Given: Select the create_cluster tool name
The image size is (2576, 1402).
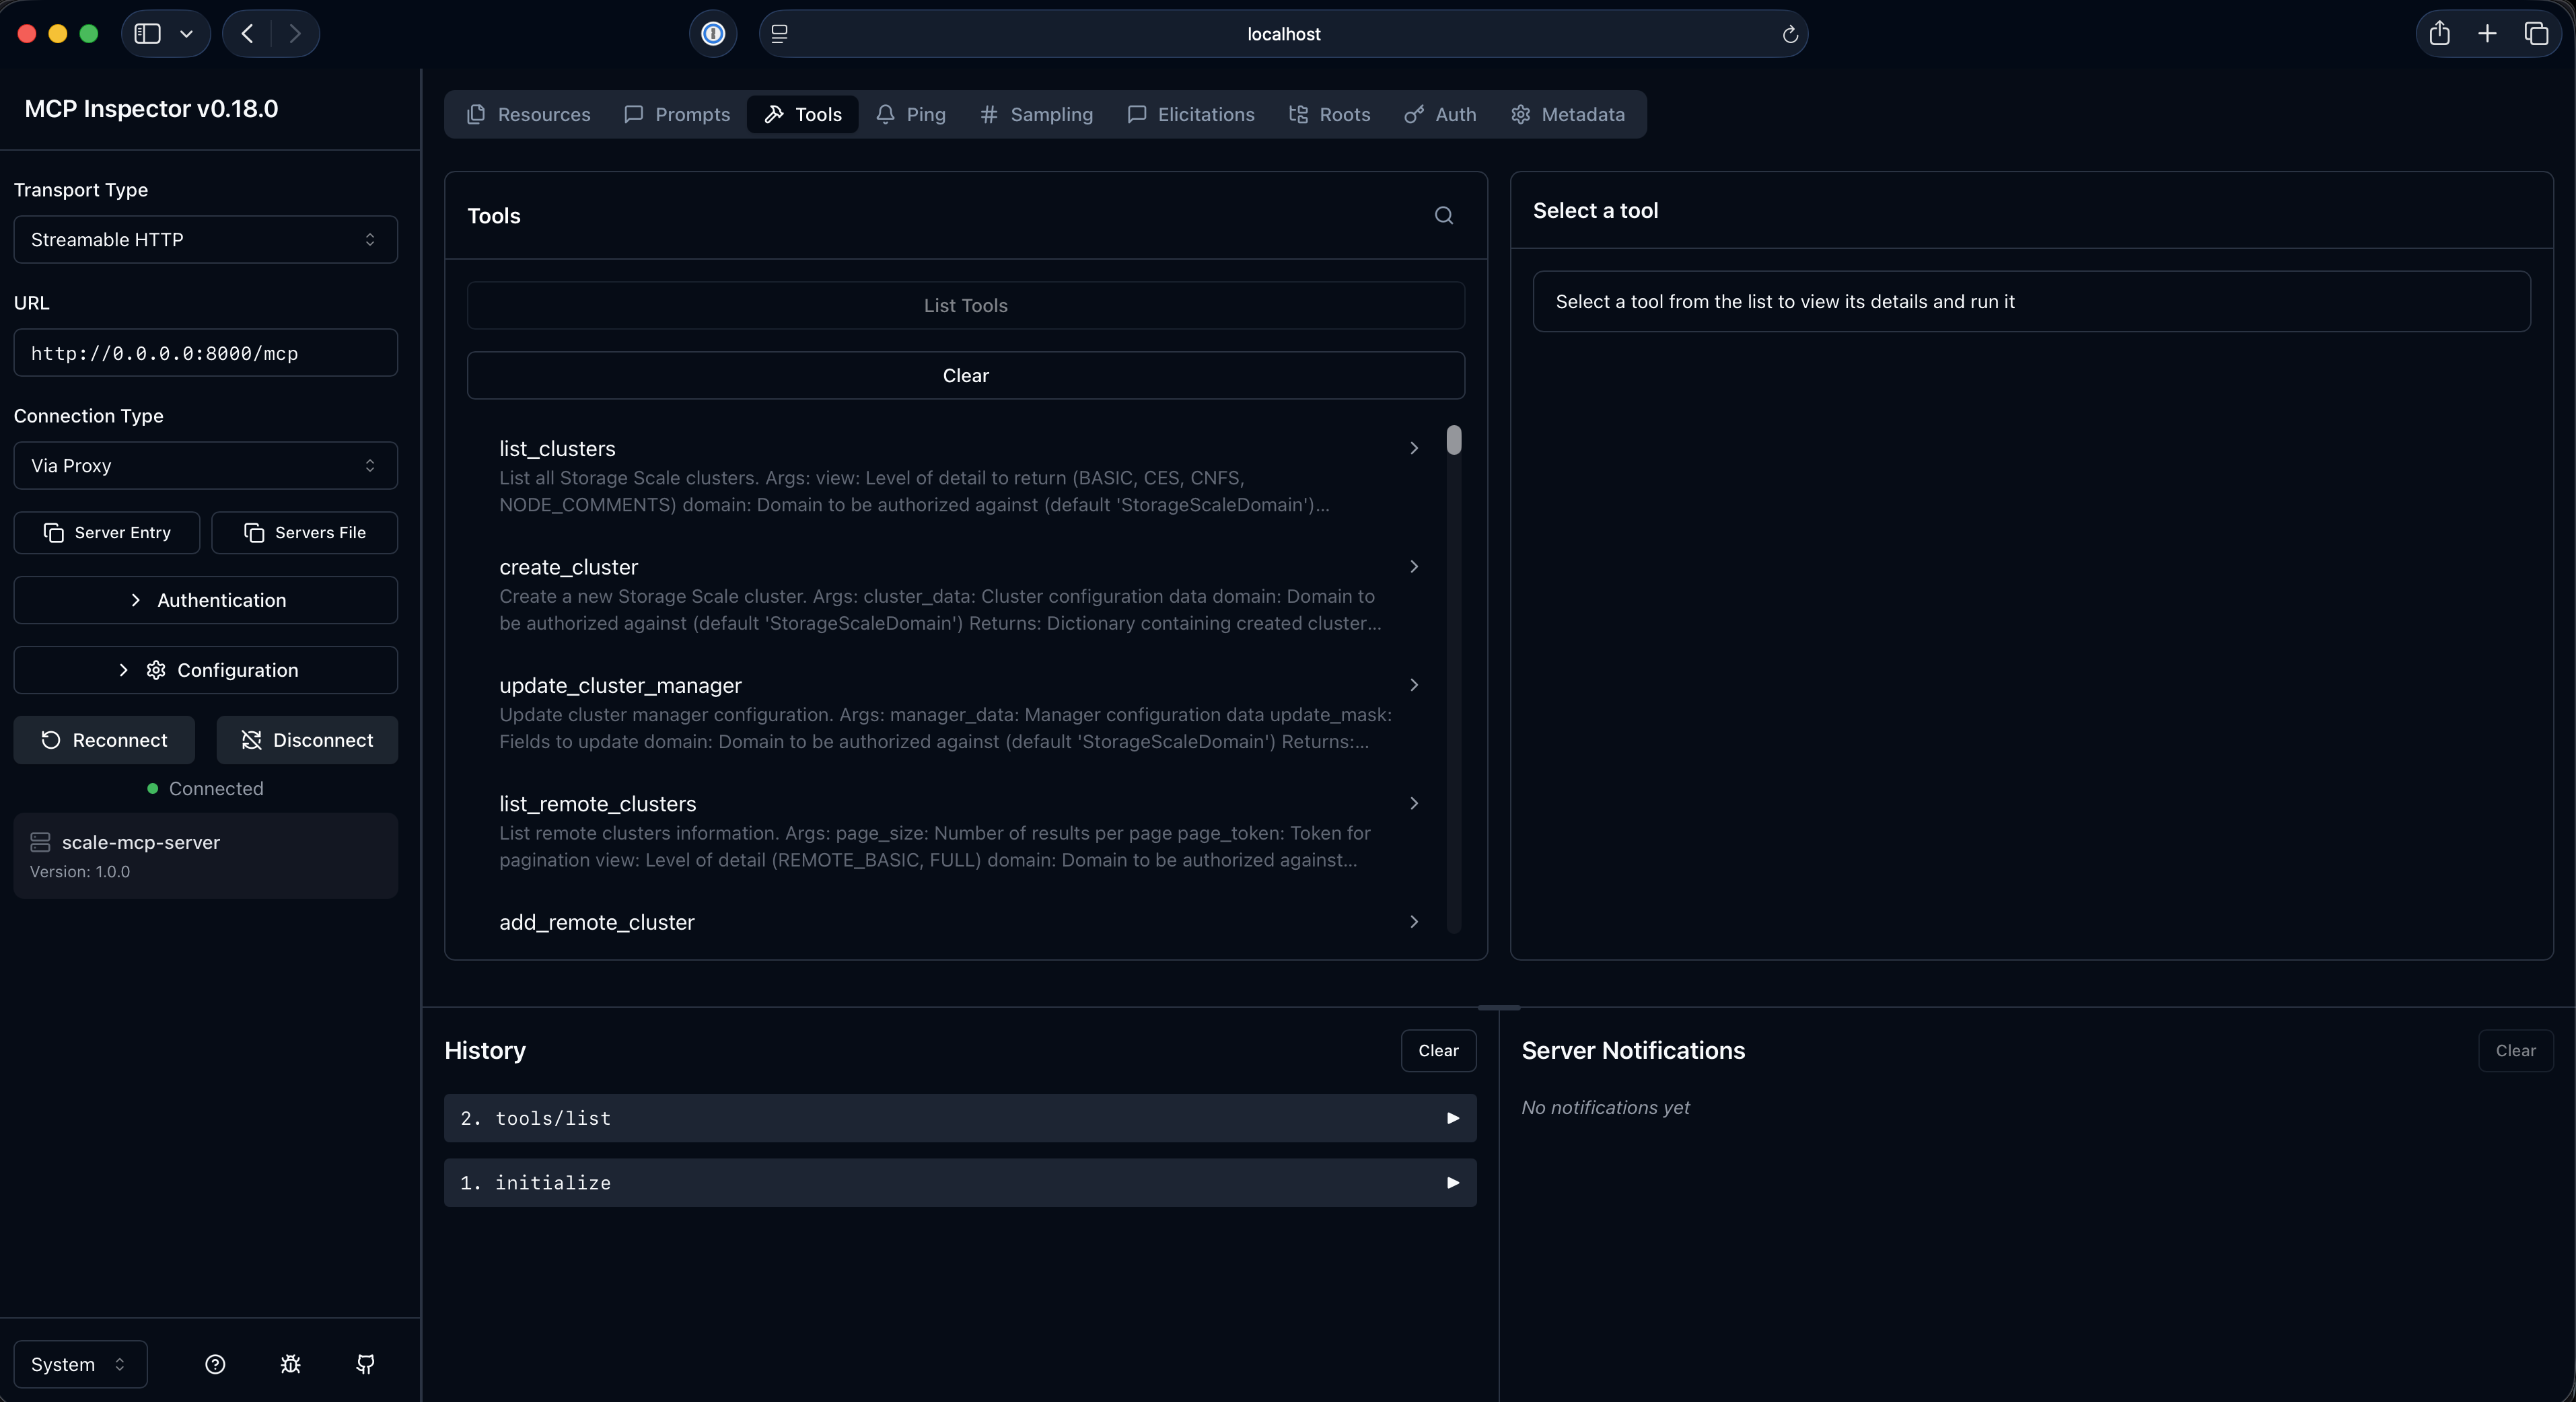Looking at the screenshot, I should (x=568, y=566).
